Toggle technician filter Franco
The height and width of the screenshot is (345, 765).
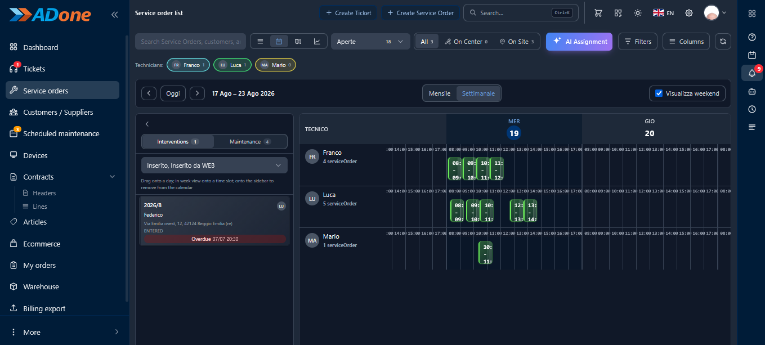pos(189,65)
